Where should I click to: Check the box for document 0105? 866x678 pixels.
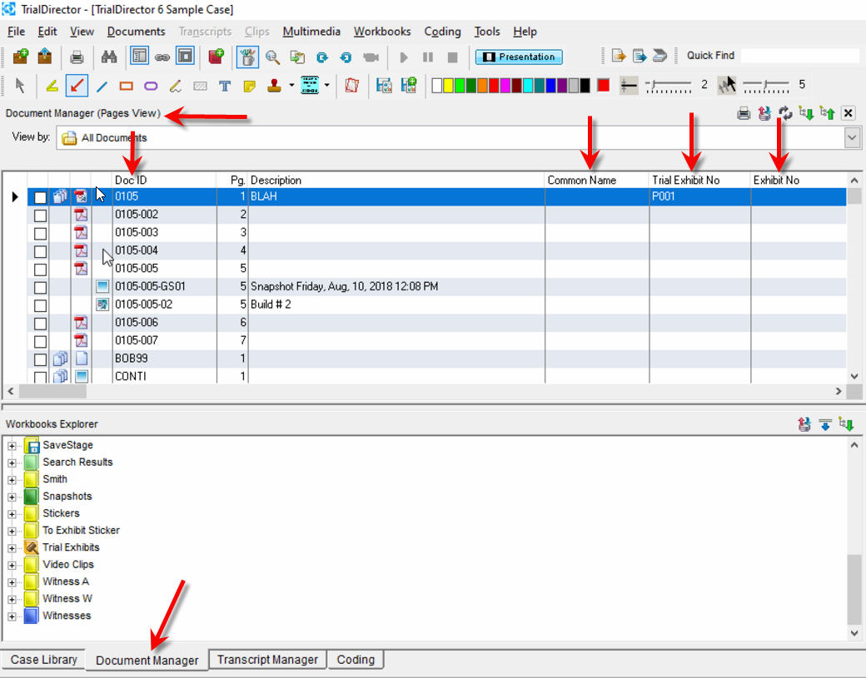point(40,197)
